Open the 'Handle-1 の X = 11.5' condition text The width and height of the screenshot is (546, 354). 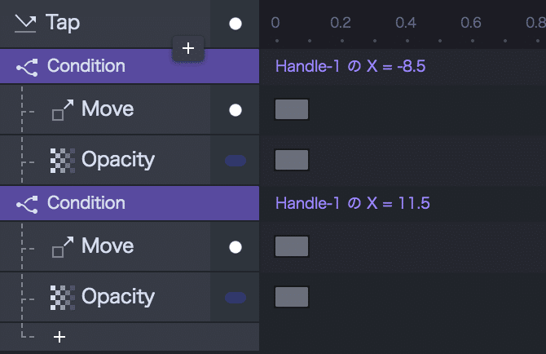point(352,203)
